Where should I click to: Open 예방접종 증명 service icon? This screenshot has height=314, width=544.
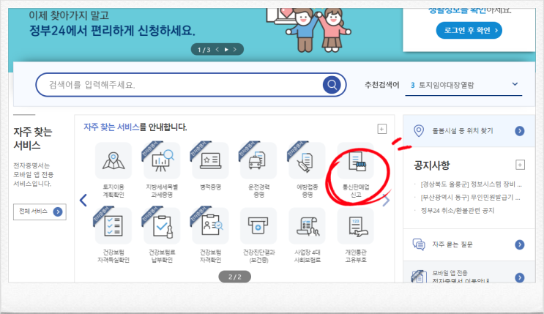tap(307, 161)
